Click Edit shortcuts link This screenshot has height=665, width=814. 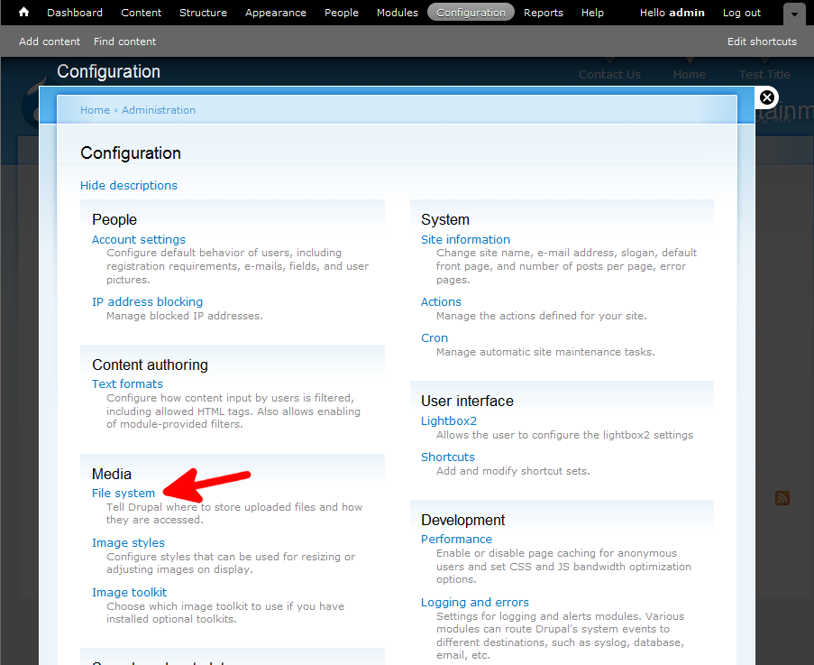(x=762, y=42)
